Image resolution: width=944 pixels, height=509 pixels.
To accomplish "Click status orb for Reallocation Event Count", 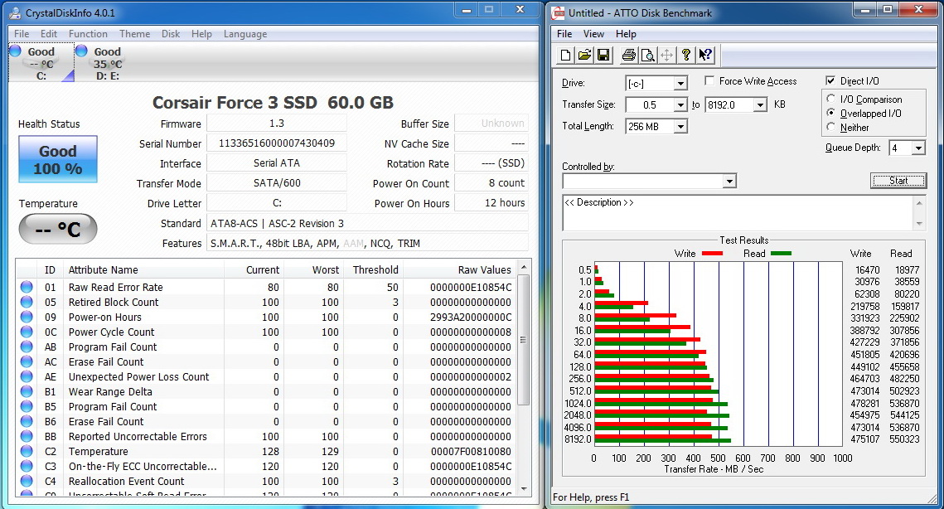I will [x=27, y=482].
